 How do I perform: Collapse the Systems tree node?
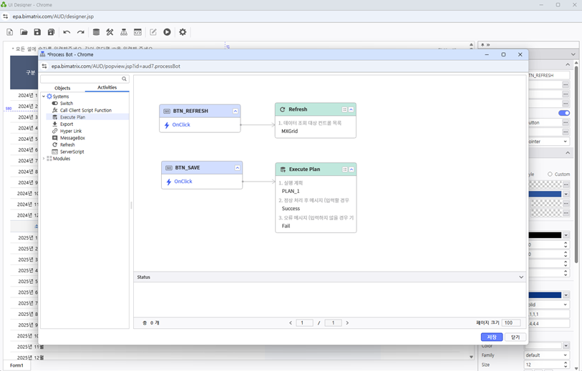click(44, 97)
